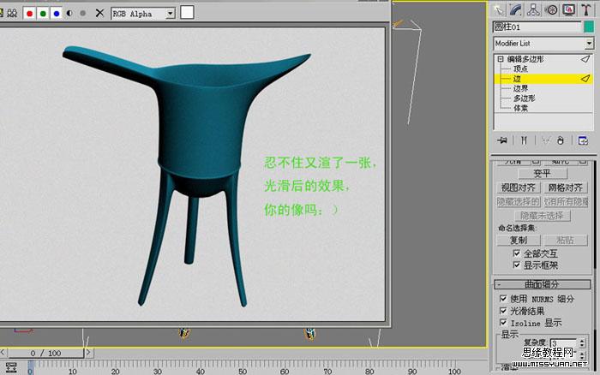600x375 pixels.
Task: Click the 复杂度 spinner arrows
Action: point(582,342)
